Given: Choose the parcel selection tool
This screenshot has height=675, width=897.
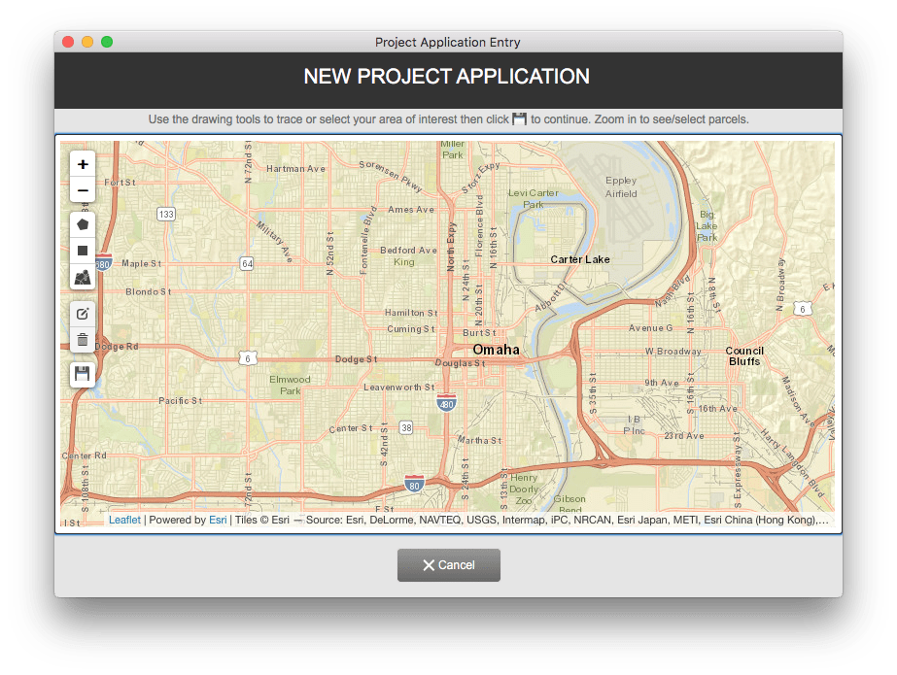Looking at the screenshot, I should click(83, 277).
